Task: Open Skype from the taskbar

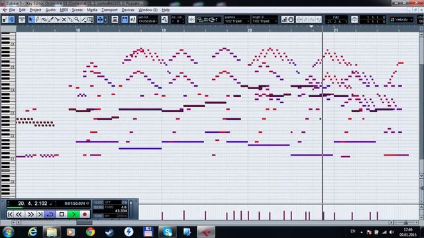Action: [x=168, y=232]
